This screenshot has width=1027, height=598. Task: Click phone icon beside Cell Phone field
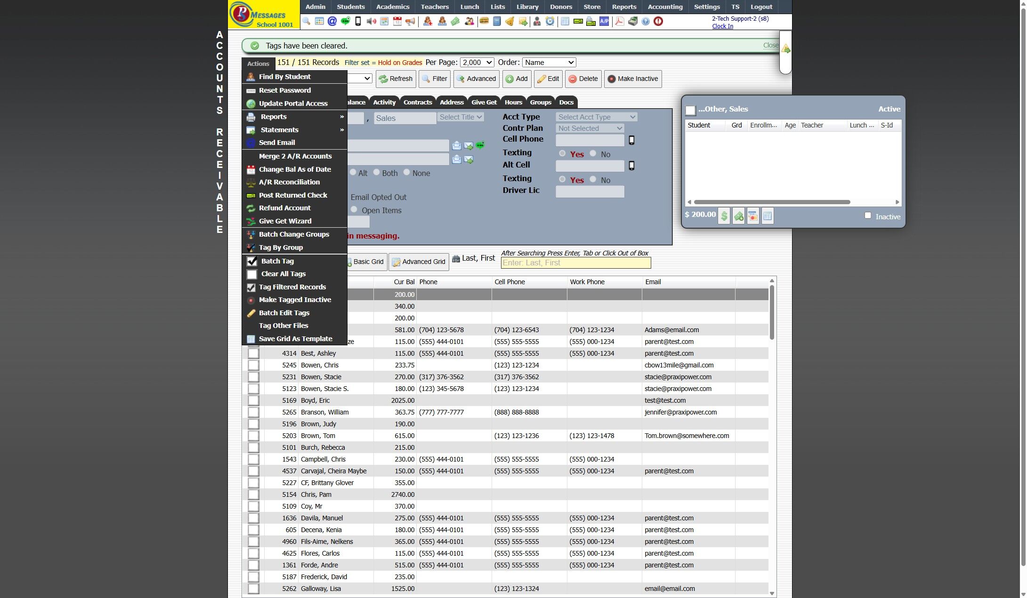click(x=631, y=140)
